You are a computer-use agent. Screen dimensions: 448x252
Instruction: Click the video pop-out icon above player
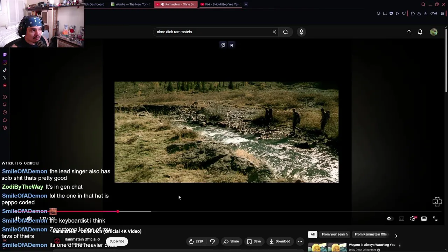[x=223, y=45]
